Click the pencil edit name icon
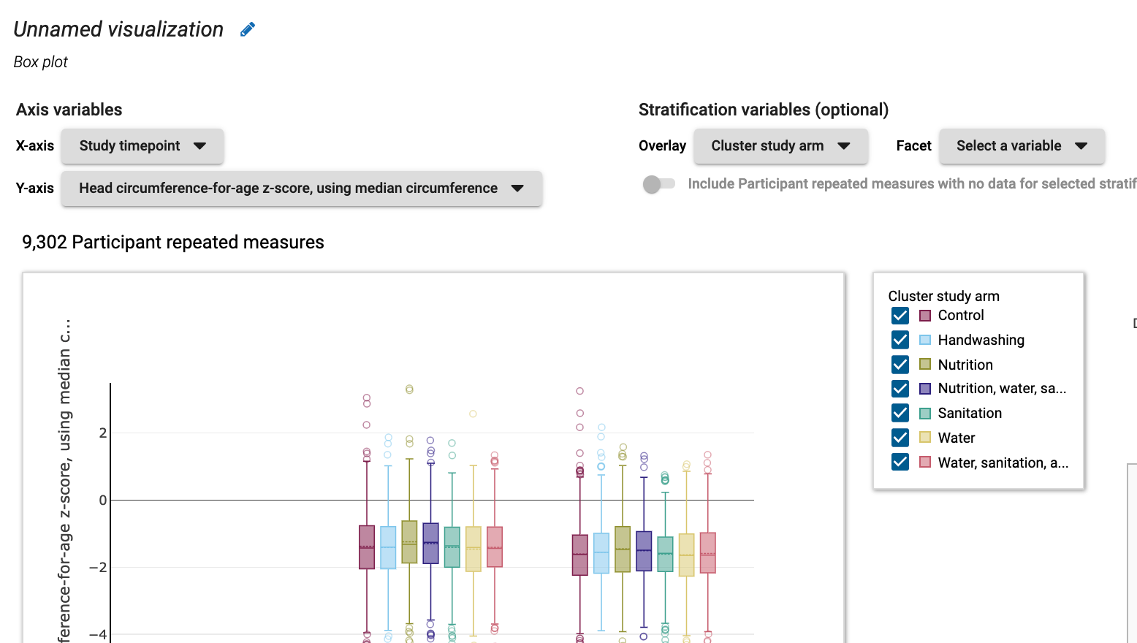This screenshot has height=643, width=1137. [x=248, y=29]
